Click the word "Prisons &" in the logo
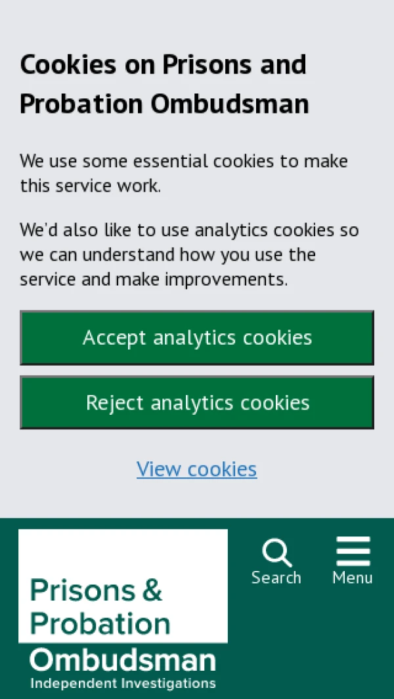394x699 pixels. pyautogui.click(x=96, y=590)
